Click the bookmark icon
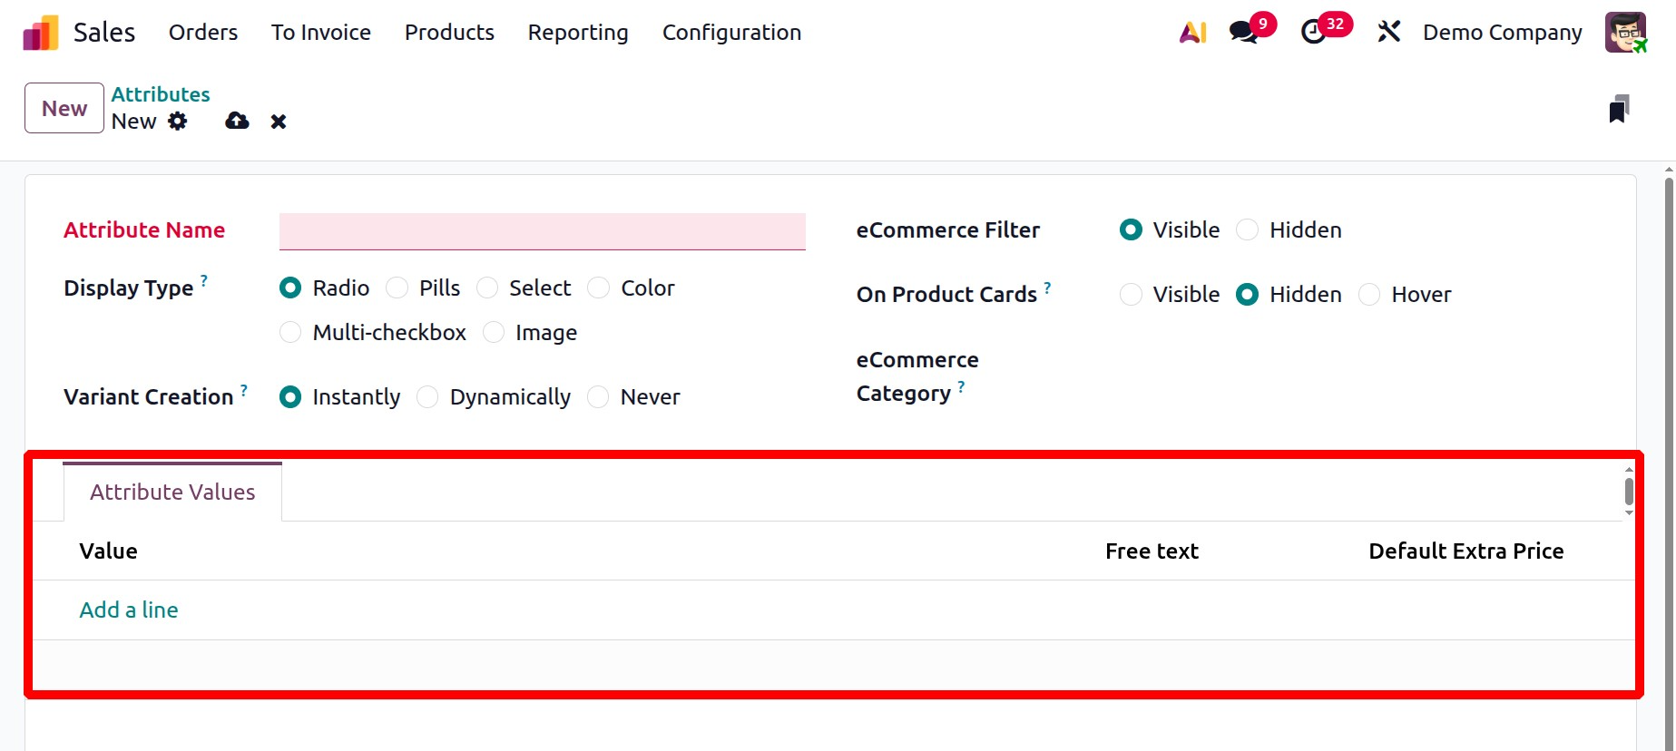1676x751 pixels. (x=1619, y=110)
